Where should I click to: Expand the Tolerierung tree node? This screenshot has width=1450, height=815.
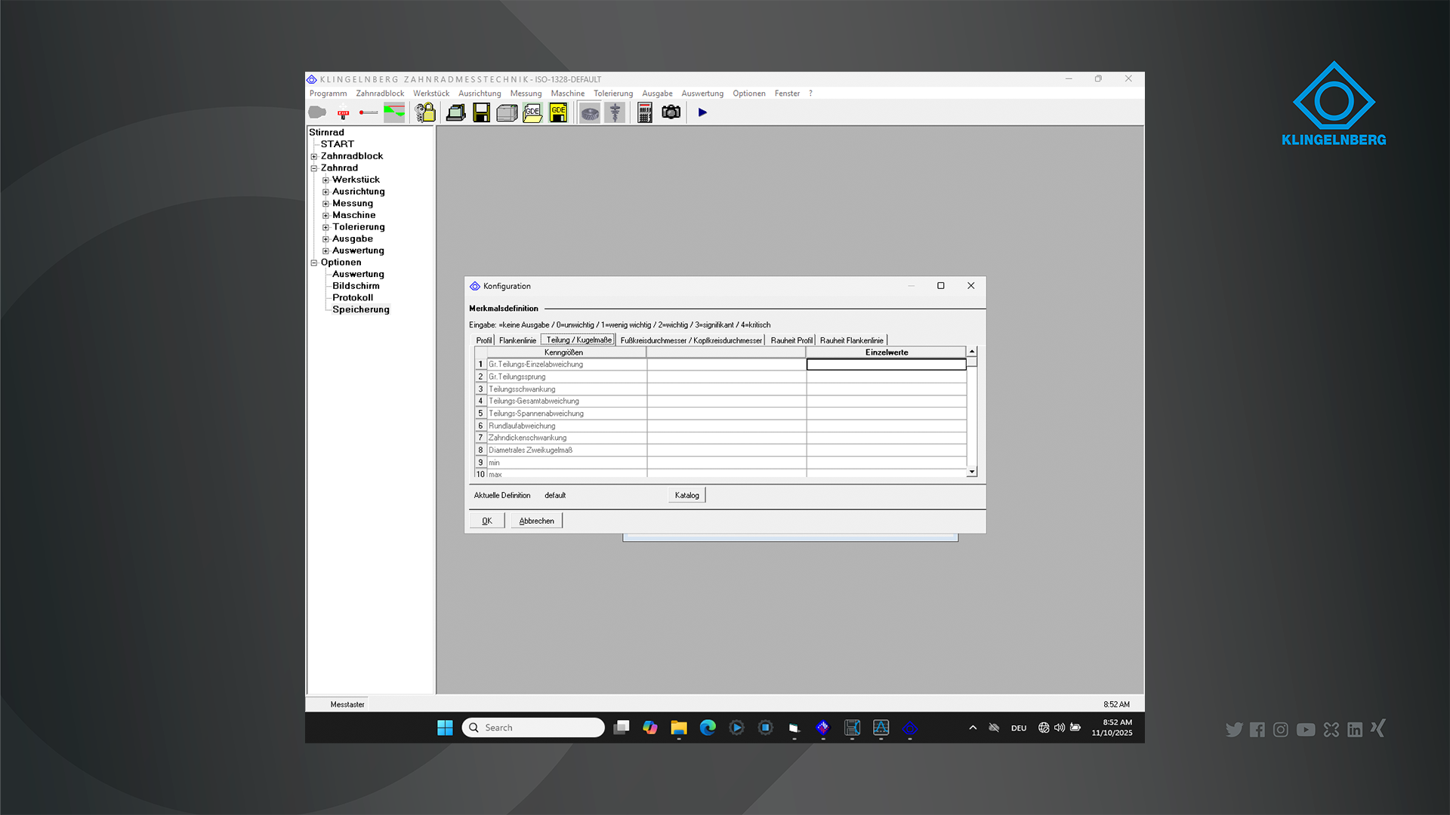(x=325, y=227)
